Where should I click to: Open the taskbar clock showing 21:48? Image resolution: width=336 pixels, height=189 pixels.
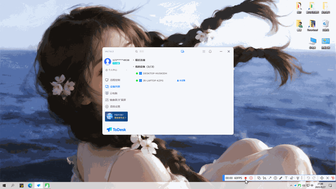click(320, 185)
